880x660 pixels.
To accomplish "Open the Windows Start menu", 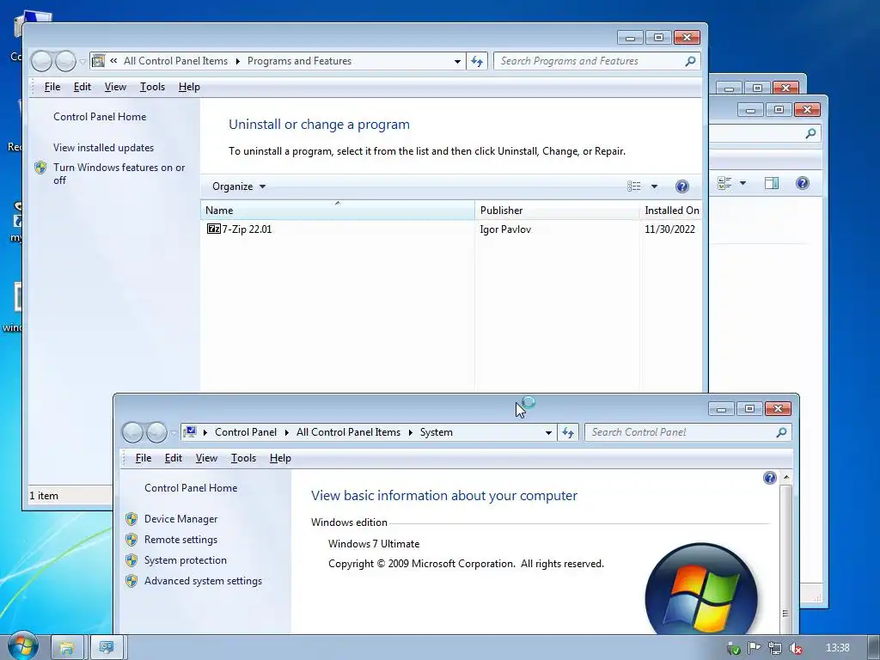I will [x=23, y=647].
